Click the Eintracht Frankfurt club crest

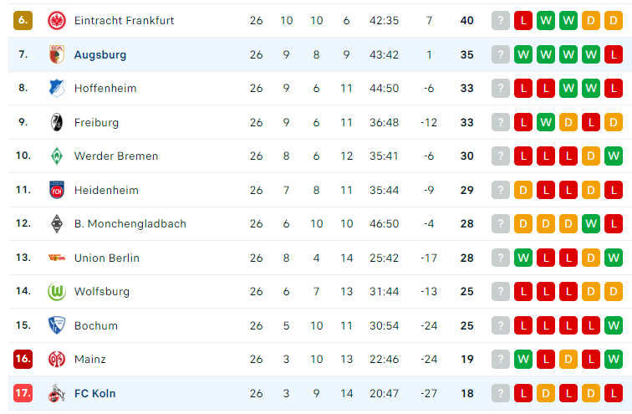pos(57,21)
